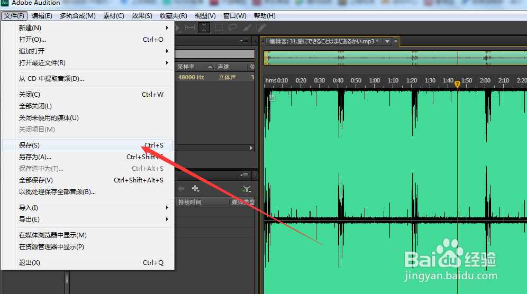The image size is (527, 294).
Task: Click the 1:00 mark on the time ruler
Action: (375, 81)
